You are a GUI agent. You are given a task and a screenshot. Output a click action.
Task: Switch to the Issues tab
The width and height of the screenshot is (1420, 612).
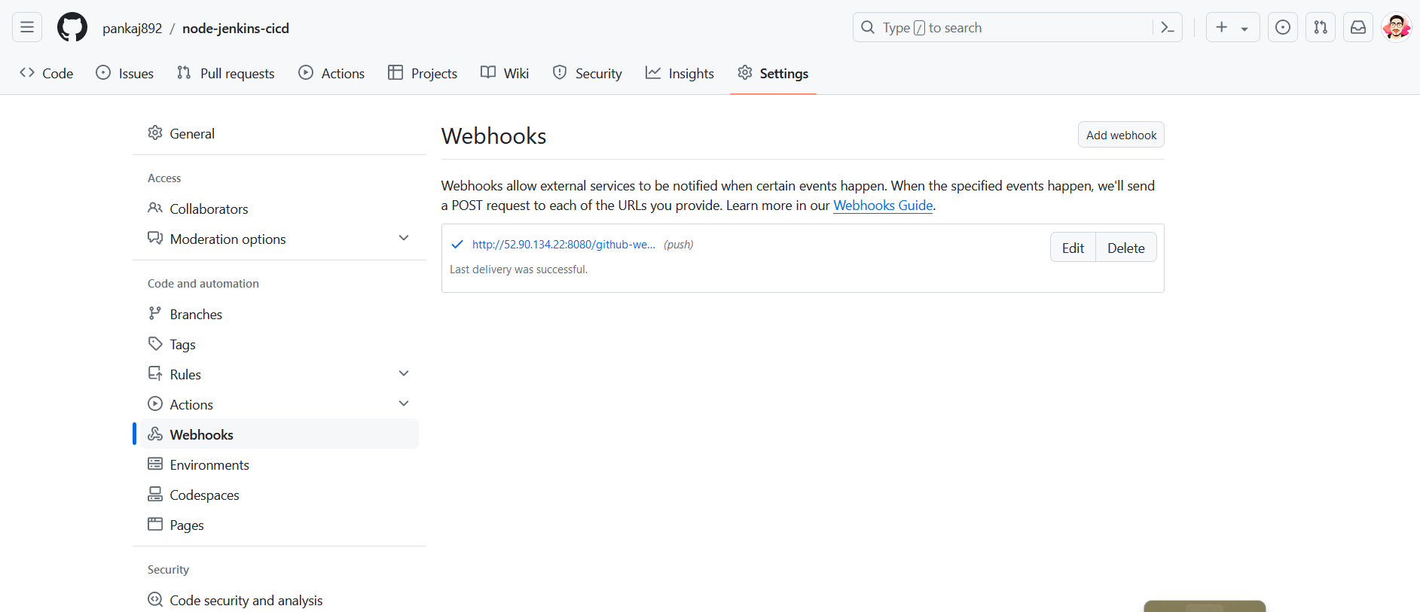tap(125, 73)
